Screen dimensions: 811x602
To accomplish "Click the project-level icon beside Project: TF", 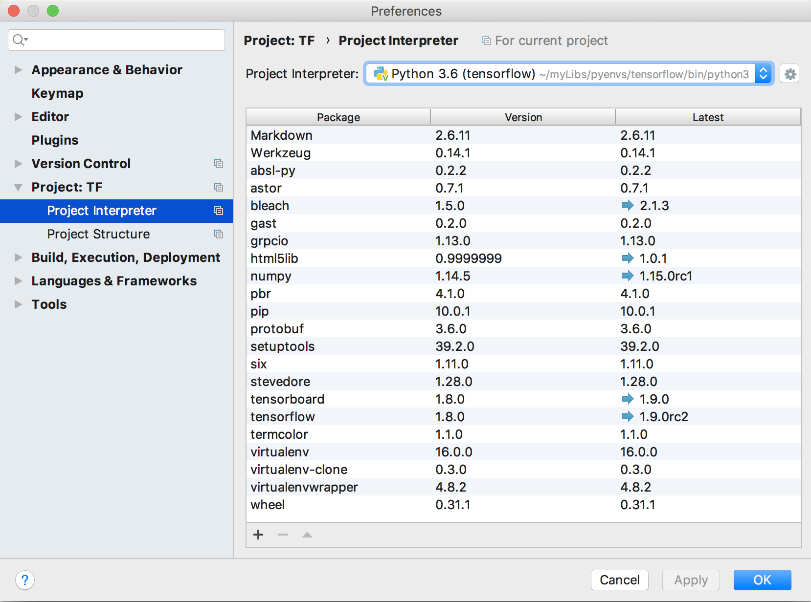I will (x=219, y=187).
